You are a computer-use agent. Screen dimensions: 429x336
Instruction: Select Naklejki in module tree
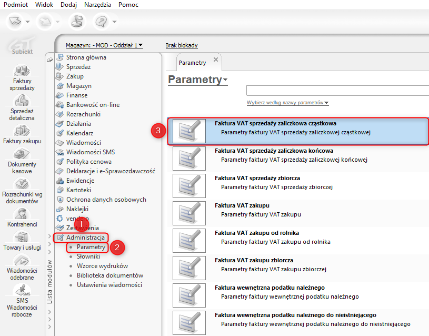pyautogui.click(x=77, y=209)
